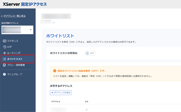Click the ルーティング arrows icon
This screenshot has width=181, height=112.
[5, 53]
